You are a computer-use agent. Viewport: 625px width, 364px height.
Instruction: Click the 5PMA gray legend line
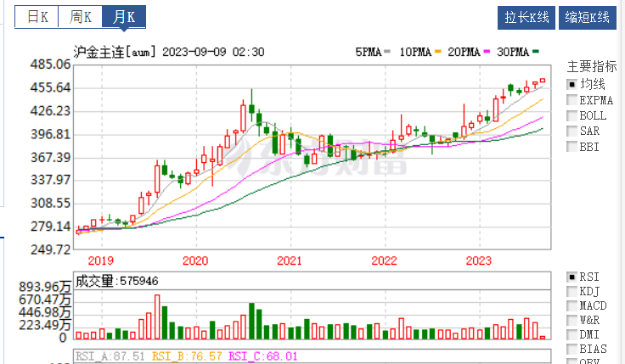[387, 53]
